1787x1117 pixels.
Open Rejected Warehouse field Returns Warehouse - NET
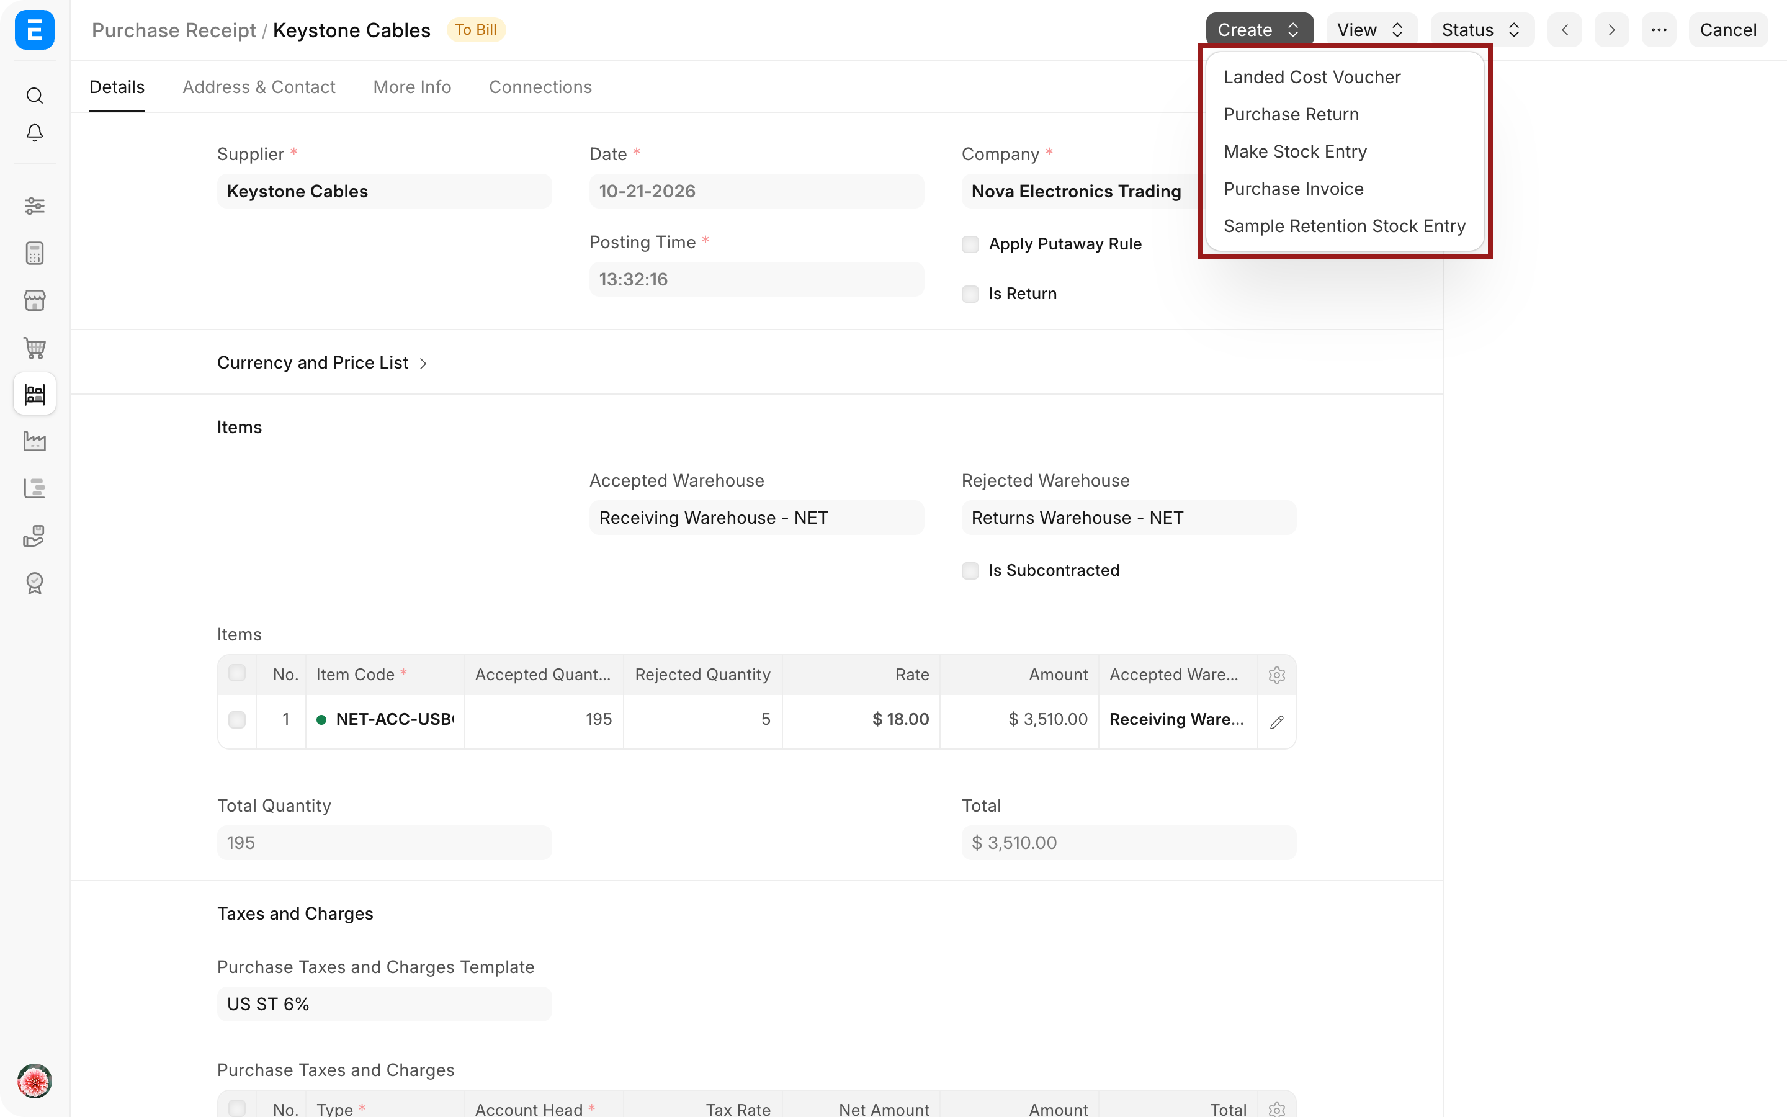point(1128,518)
